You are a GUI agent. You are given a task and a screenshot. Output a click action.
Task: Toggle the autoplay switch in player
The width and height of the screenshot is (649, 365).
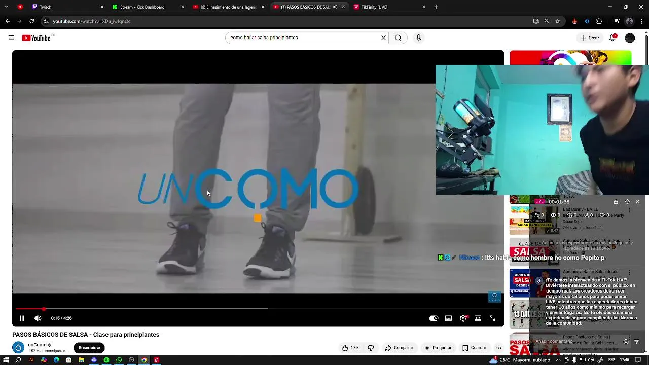(x=434, y=318)
